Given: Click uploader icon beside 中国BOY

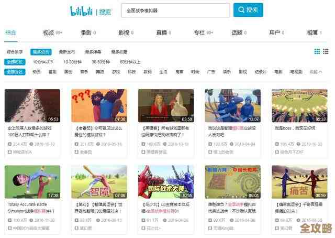Looking at the screenshot, I should [9, 228].
